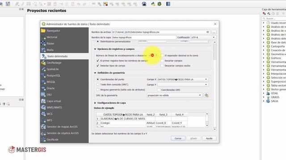Open the SRC de la geometría dropdown

pyautogui.click(x=175, y=95)
